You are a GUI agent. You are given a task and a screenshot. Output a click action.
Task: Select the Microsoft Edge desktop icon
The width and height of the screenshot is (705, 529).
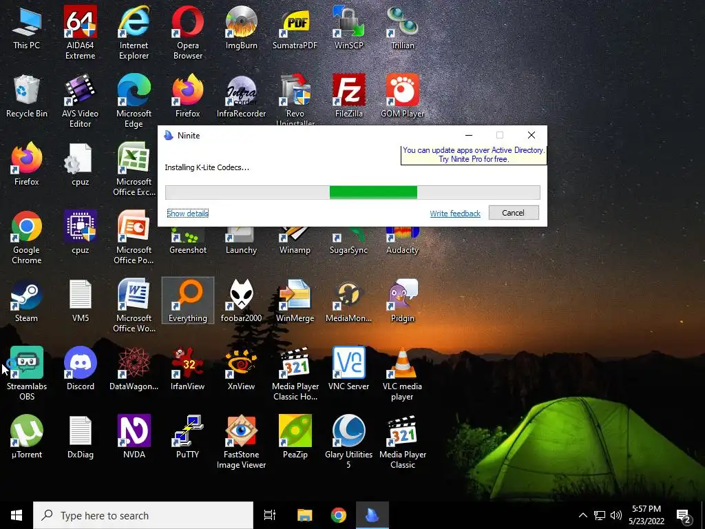[x=134, y=101]
